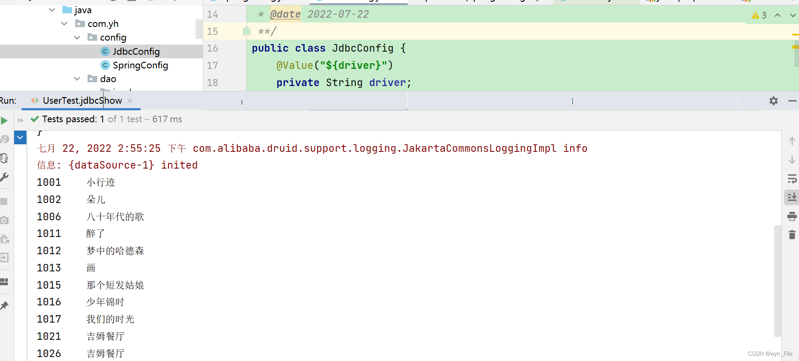Image resolution: width=799 pixels, height=361 pixels.
Task: Click the Run: panel label
Action: tap(8, 101)
